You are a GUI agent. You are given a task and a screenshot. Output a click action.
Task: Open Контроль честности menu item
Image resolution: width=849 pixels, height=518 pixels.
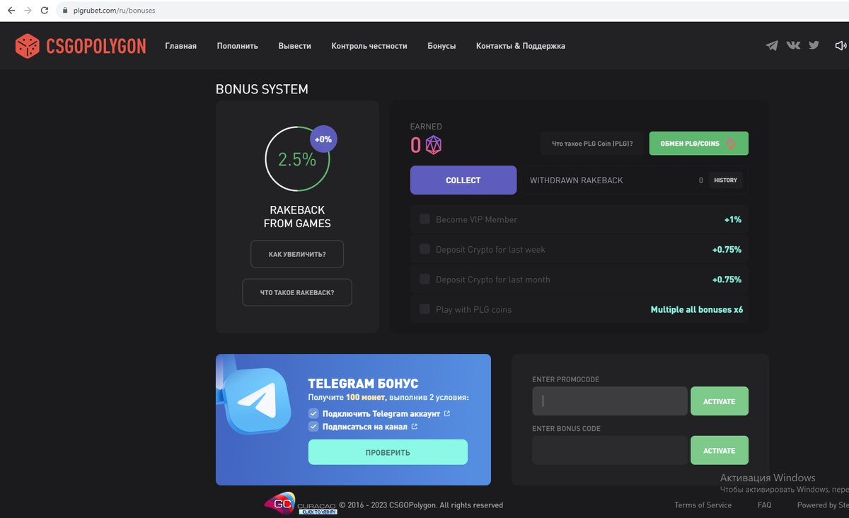369,46
